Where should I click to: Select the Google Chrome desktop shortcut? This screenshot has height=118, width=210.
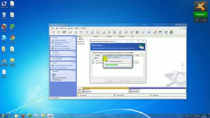tap(12, 39)
